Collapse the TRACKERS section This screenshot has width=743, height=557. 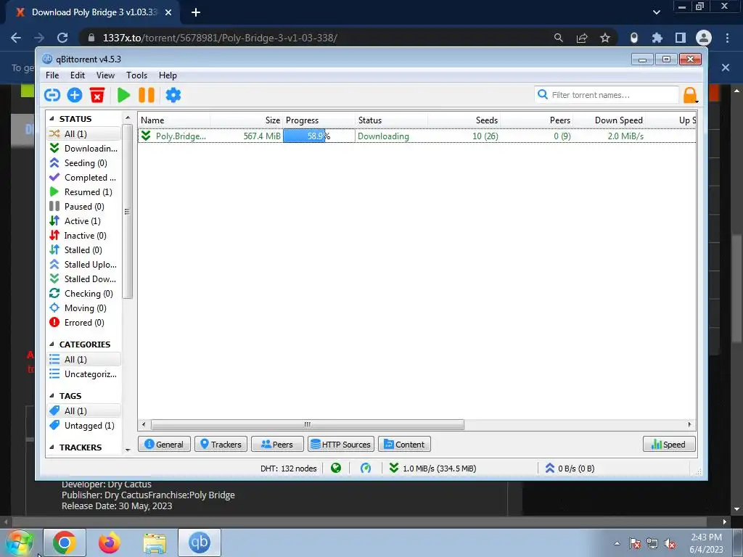52,447
